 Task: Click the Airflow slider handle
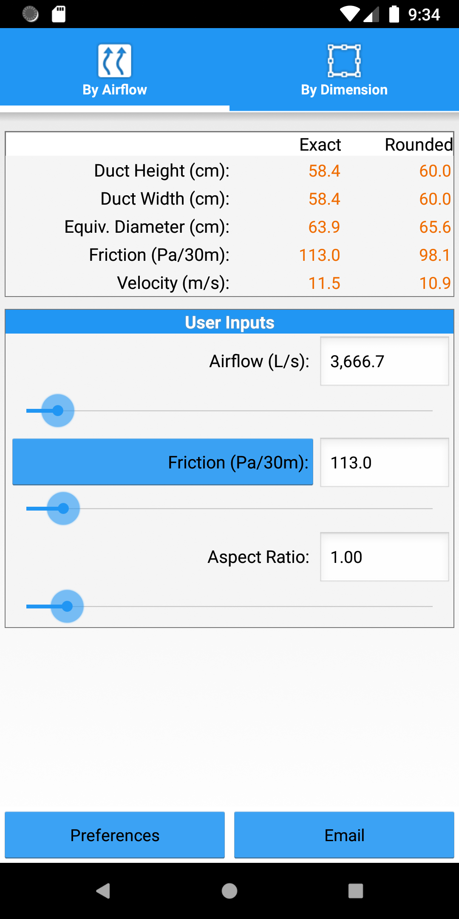coord(58,411)
